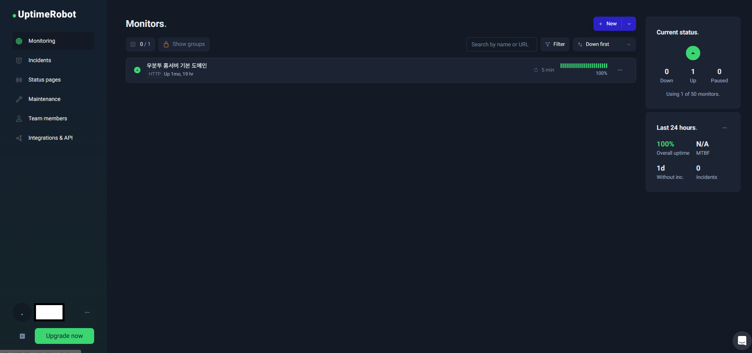Click the user avatar in sidebar
Screen dimensions: 752x353
point(22,313)
